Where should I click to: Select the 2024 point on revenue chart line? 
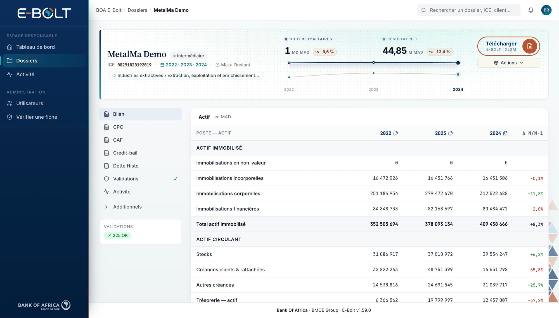(458, 63)
